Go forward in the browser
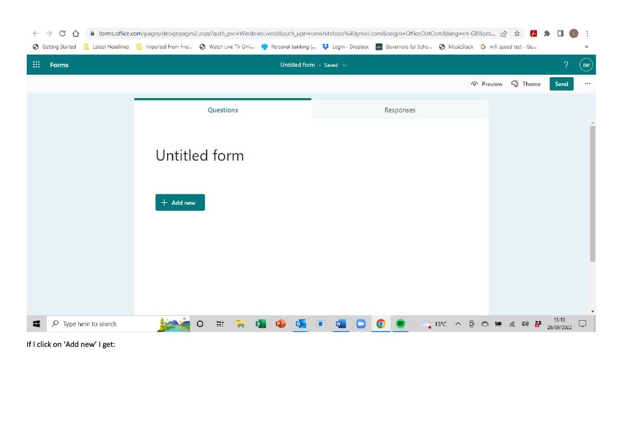Viewport: 622px width, 441px height. (x=49, y=33)
